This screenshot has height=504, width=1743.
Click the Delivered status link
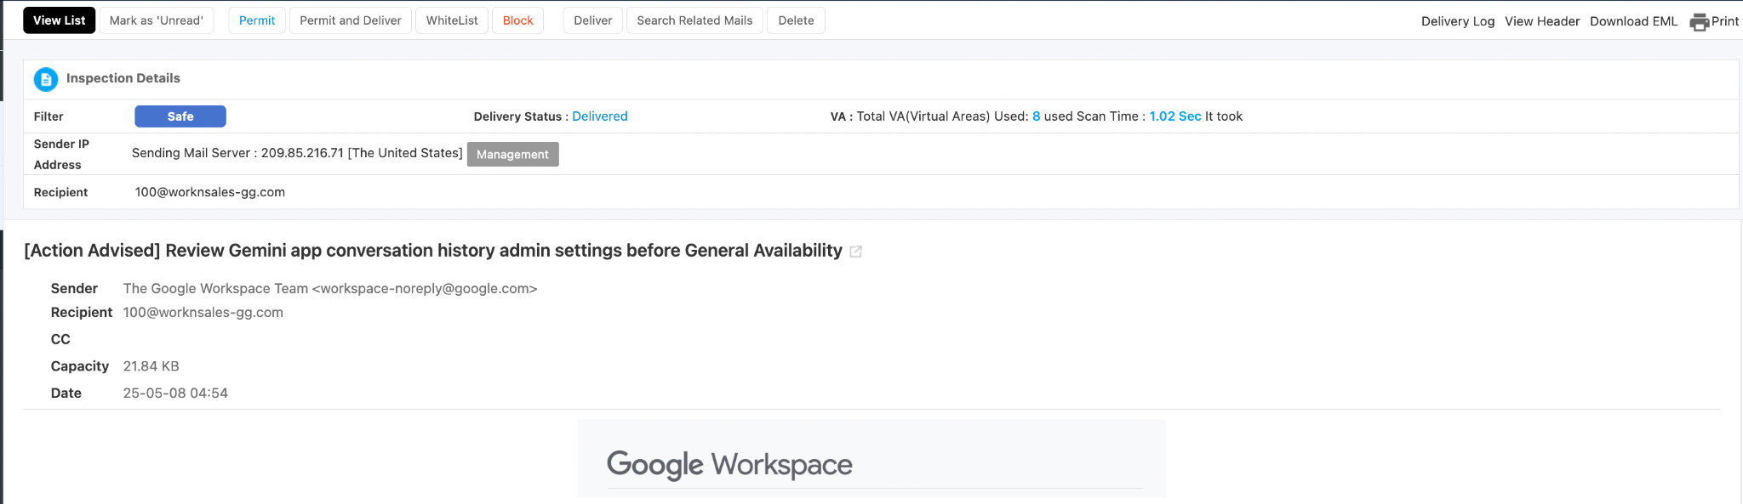pyautogui.click(x=600, y=116)
